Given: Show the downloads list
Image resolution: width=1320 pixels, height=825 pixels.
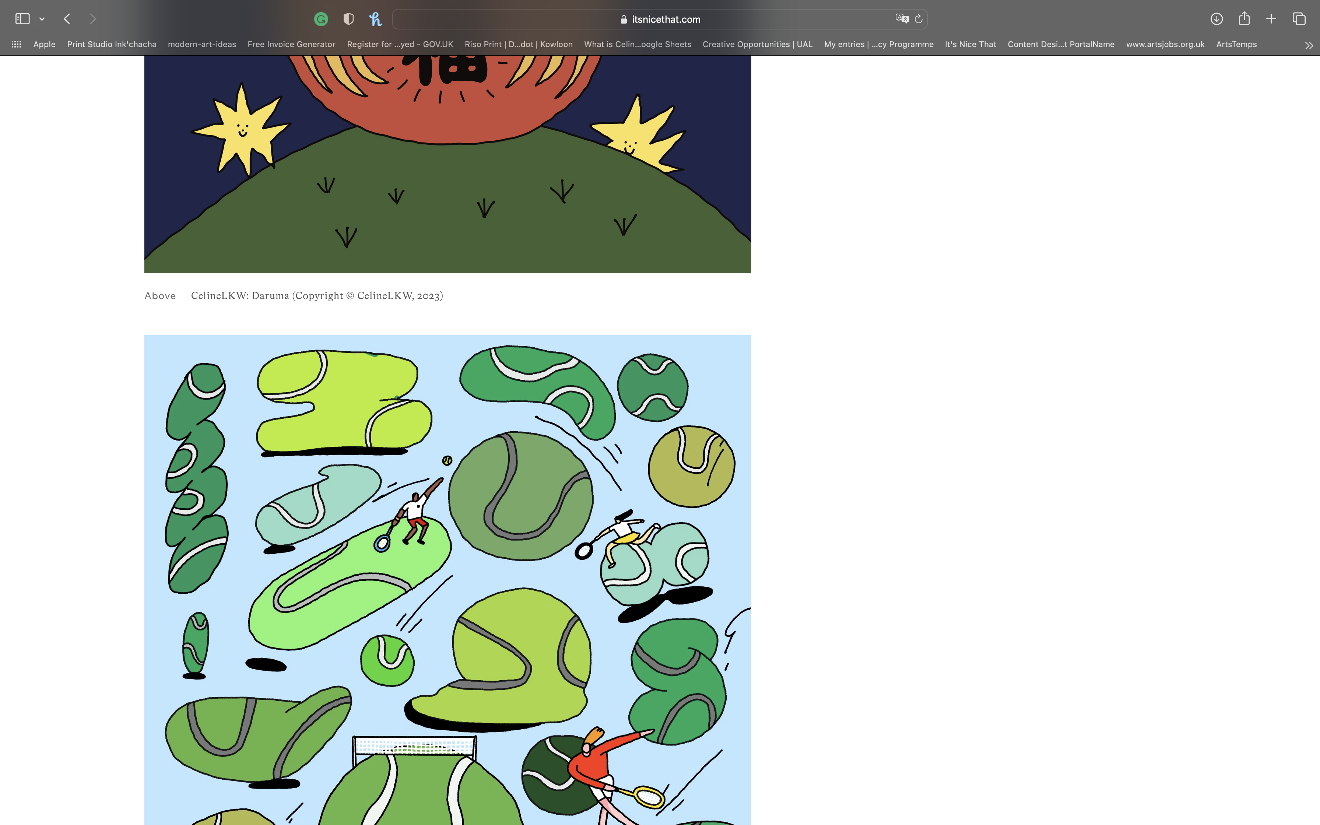Looking at the screenshot, I should click(1217, 19).
